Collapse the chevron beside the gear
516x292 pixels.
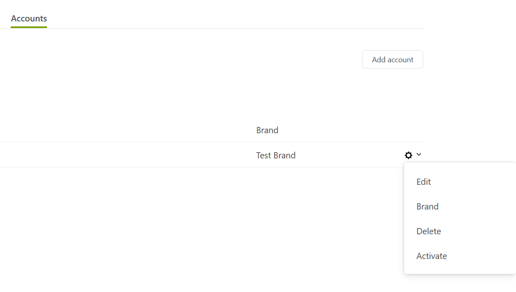click(x=419, y=155)
